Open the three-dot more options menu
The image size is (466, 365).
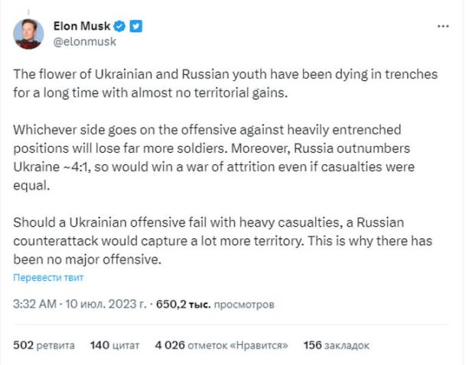point(443,26)
